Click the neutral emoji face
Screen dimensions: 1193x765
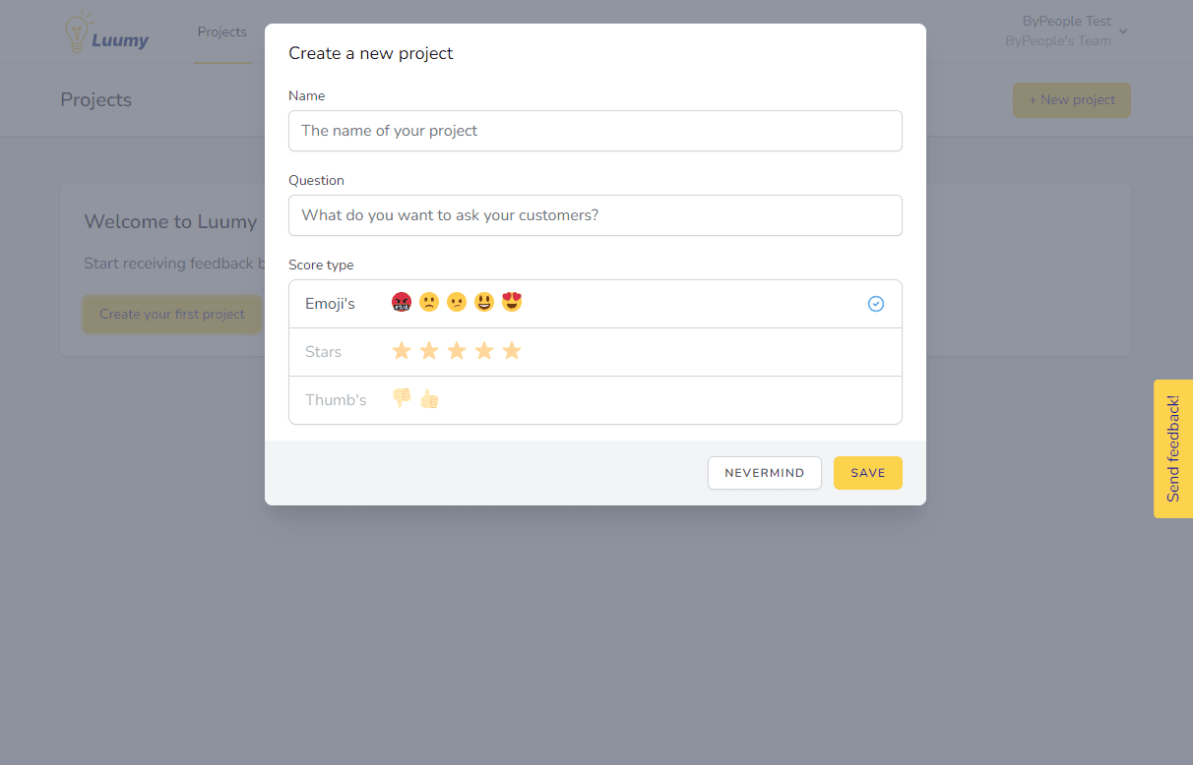[456, 302]
